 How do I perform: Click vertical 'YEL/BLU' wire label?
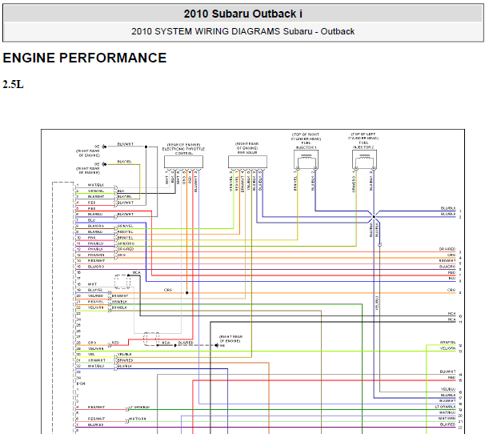(377, 303)
